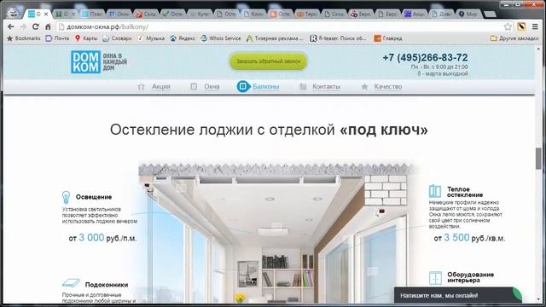Image resolution: width=546 pixels, height=307 pixels.
Task: Click the phone number +7 (495)266-83-72
Action: (425, 57)
